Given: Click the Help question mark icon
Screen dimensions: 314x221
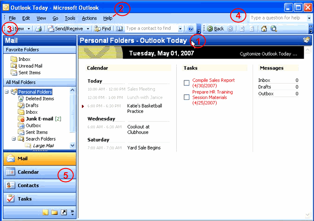Looking at the screenshot, I should pyautogui.click(x=190, y=29).
